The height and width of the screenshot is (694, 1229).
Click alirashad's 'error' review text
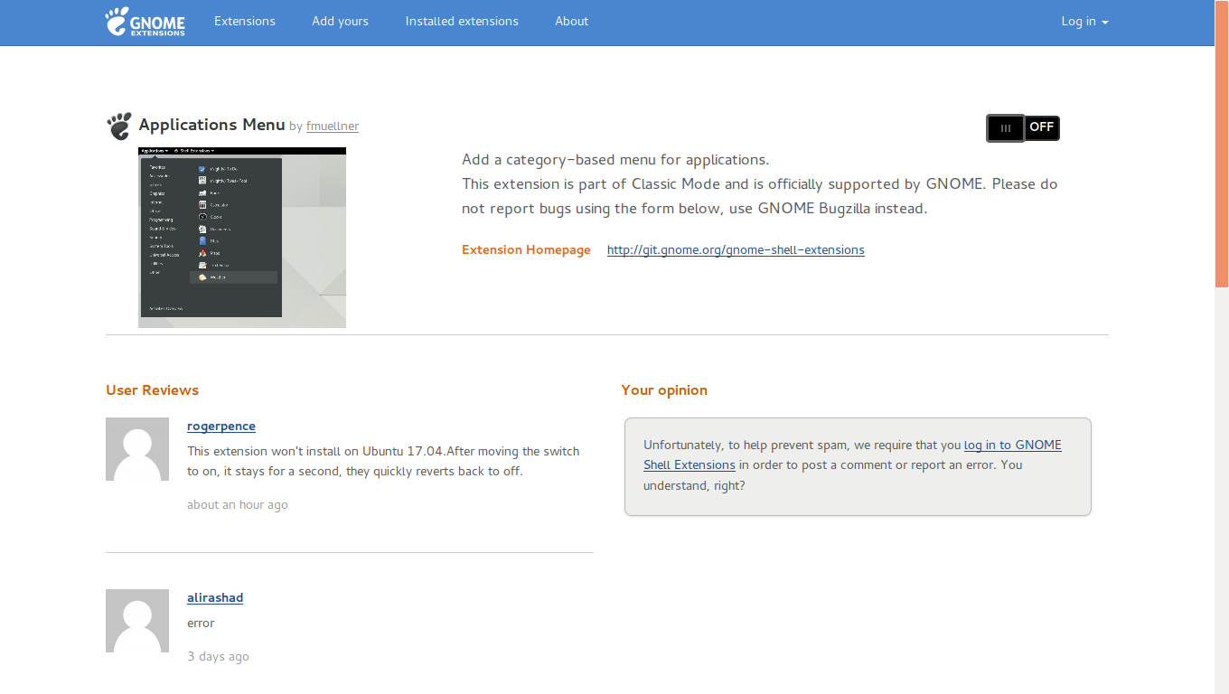[201, 624]
